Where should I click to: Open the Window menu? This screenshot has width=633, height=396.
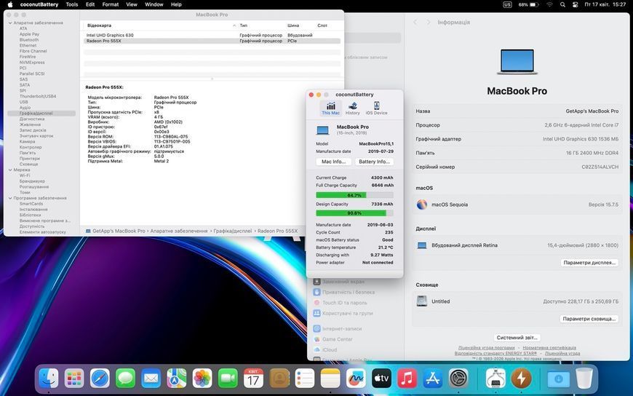(x=154, y=4)
